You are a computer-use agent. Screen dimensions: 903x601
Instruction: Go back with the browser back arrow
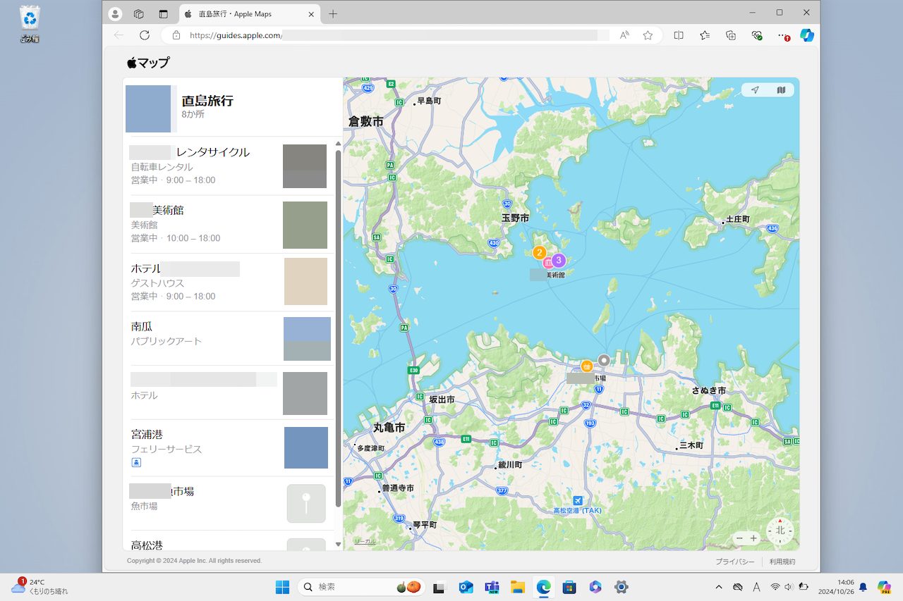pyautogui.click(x=119, y=35)
